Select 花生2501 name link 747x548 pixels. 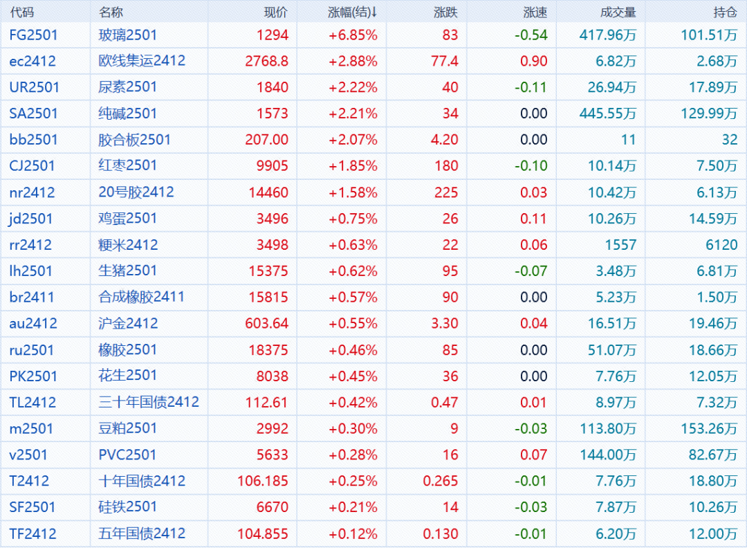pos(128,376)
